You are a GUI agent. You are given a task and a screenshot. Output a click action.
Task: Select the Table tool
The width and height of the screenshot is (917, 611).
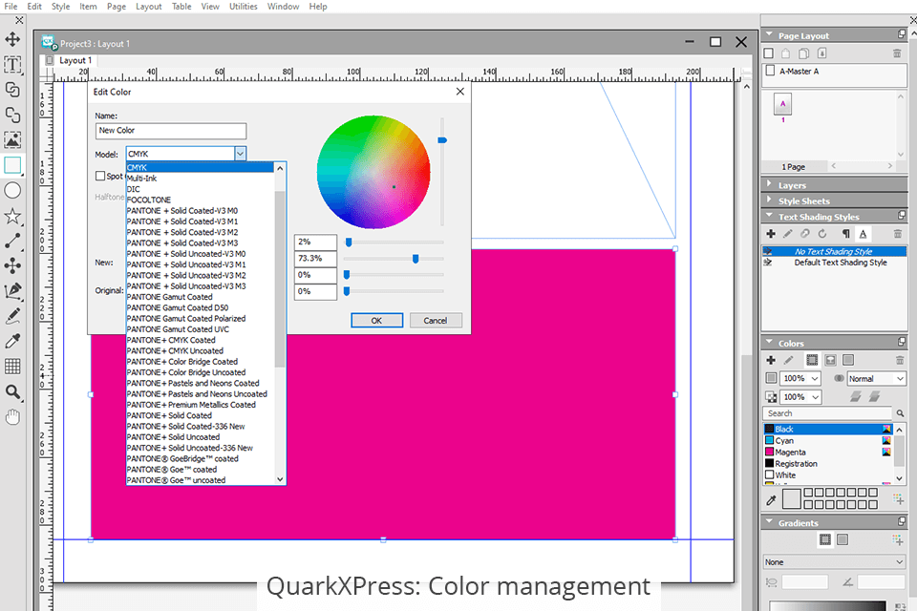12,367
